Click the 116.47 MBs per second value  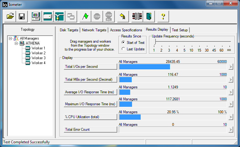pos(173,75)
